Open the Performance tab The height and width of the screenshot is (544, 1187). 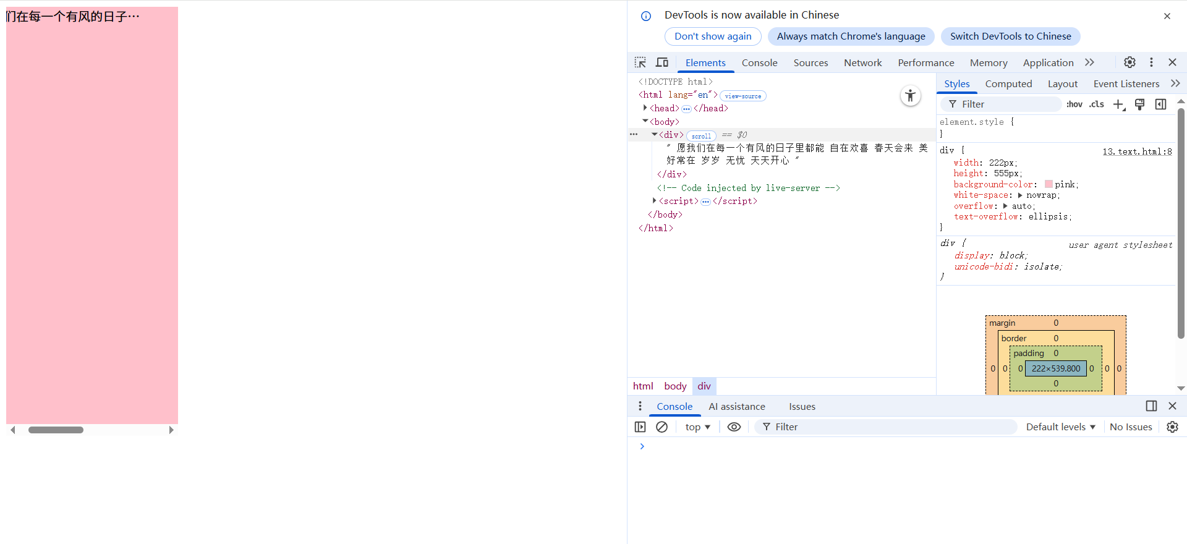coord(925,62)
